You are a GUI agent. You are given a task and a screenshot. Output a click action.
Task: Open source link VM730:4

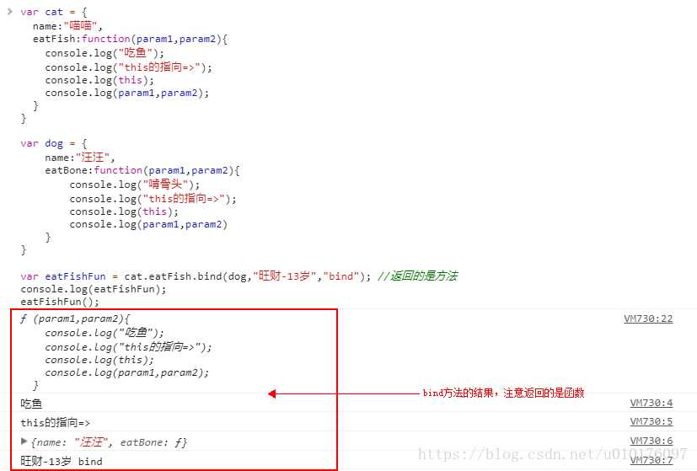651,403
